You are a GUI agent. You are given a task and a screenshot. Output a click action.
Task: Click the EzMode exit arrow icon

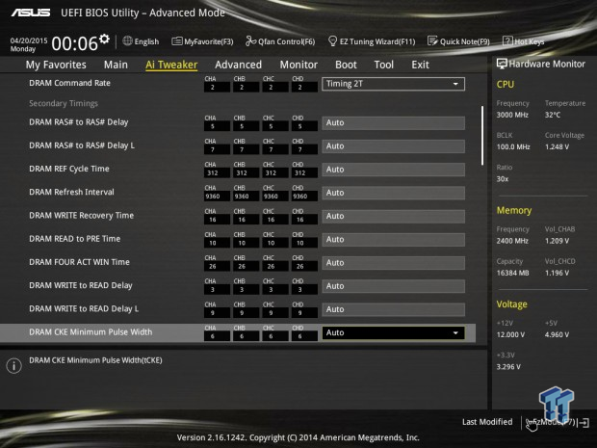pyautogui.click(x=584, y=423)
